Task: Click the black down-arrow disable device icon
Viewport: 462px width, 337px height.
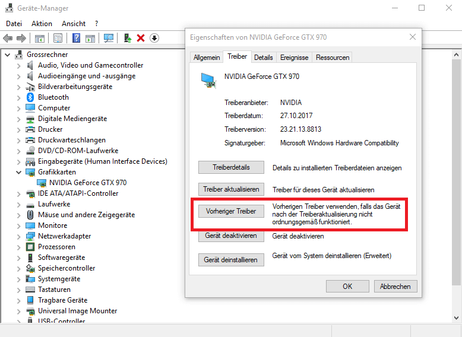Action: click(x=154, y=38)
